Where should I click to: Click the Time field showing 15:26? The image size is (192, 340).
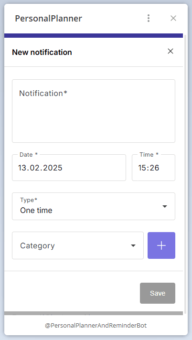[x=153, y=168]
